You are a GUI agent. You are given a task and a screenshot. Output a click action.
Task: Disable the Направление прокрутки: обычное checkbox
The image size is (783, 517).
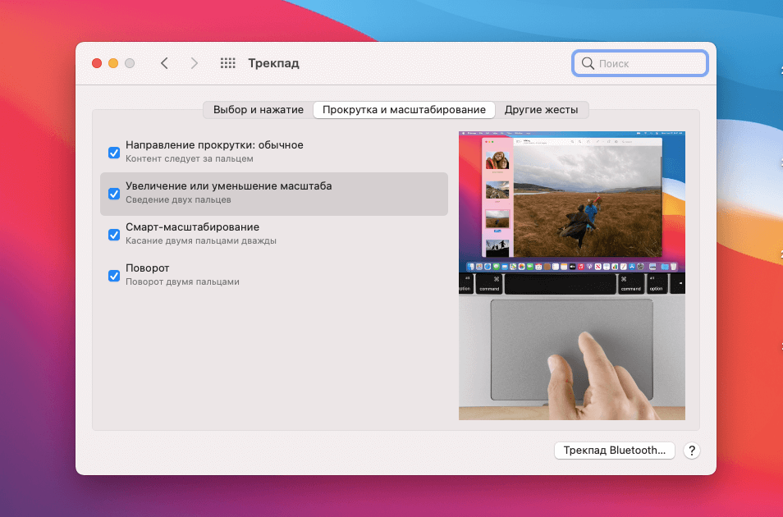pos(113,153)
